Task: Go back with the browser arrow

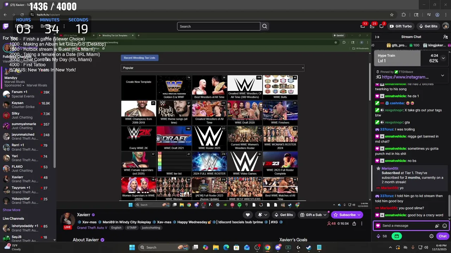Action: (x=5, y=15)
